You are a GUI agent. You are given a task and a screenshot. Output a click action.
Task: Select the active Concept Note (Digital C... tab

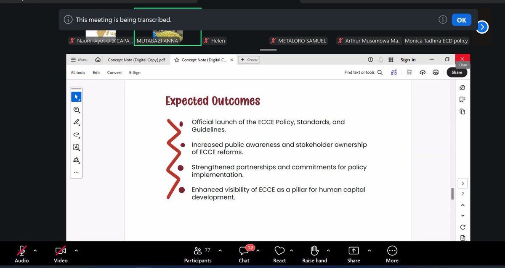[x=203, y=60]
